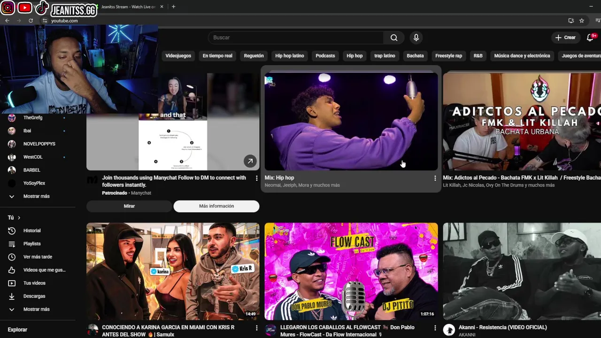Select the Freestyle rap chip
601x338 pixels.
click(x=448, y=56)
